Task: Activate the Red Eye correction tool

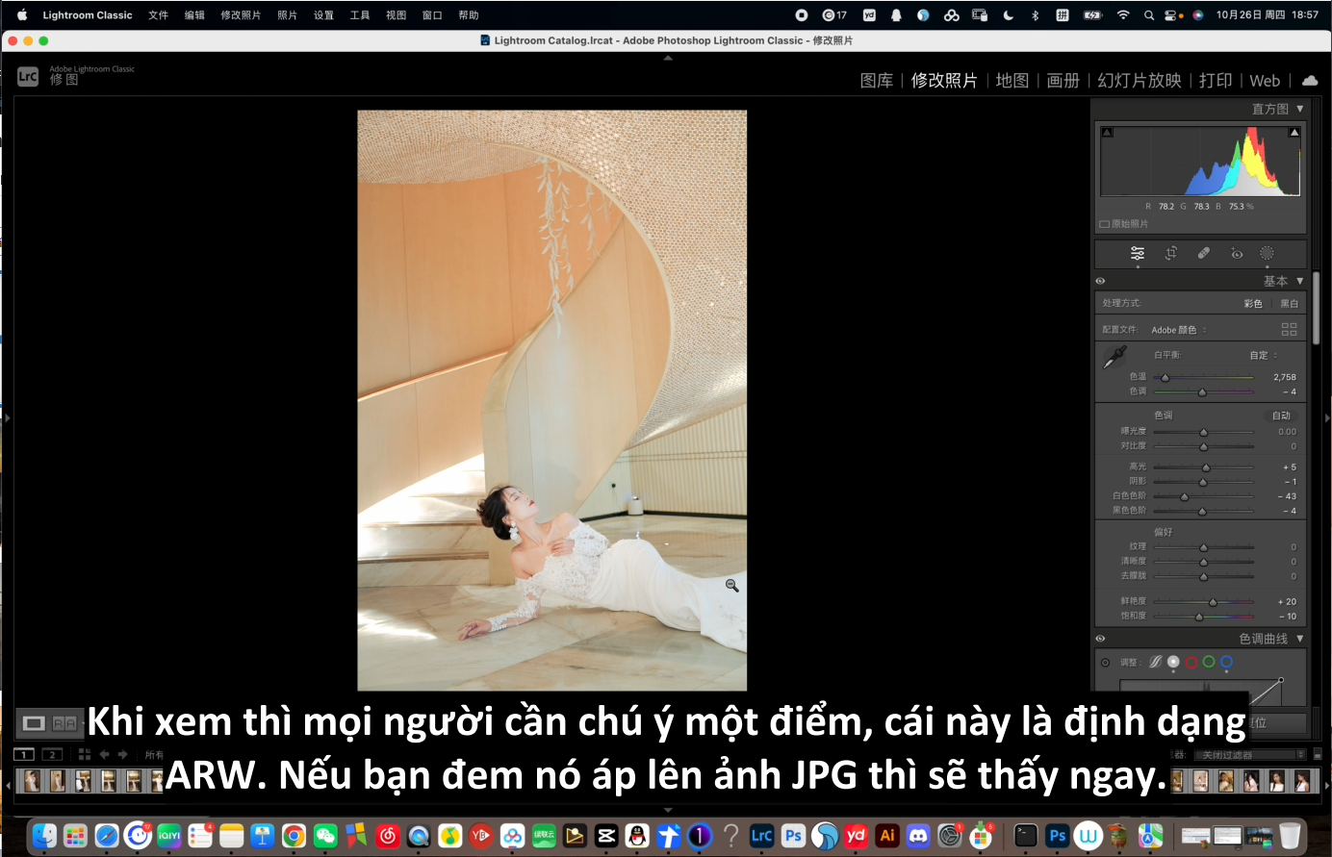Action: pyautogui.click(x=1236, y=254)
